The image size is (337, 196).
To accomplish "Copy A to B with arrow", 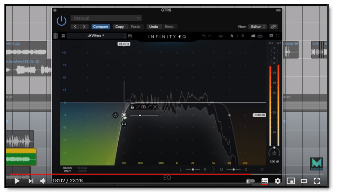I will (x=237, y=36).
